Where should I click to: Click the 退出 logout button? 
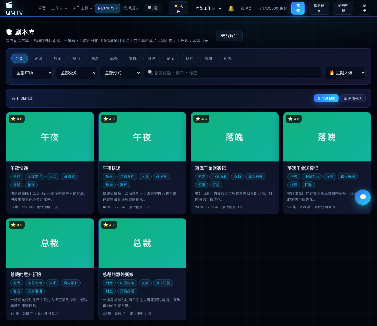364,8
